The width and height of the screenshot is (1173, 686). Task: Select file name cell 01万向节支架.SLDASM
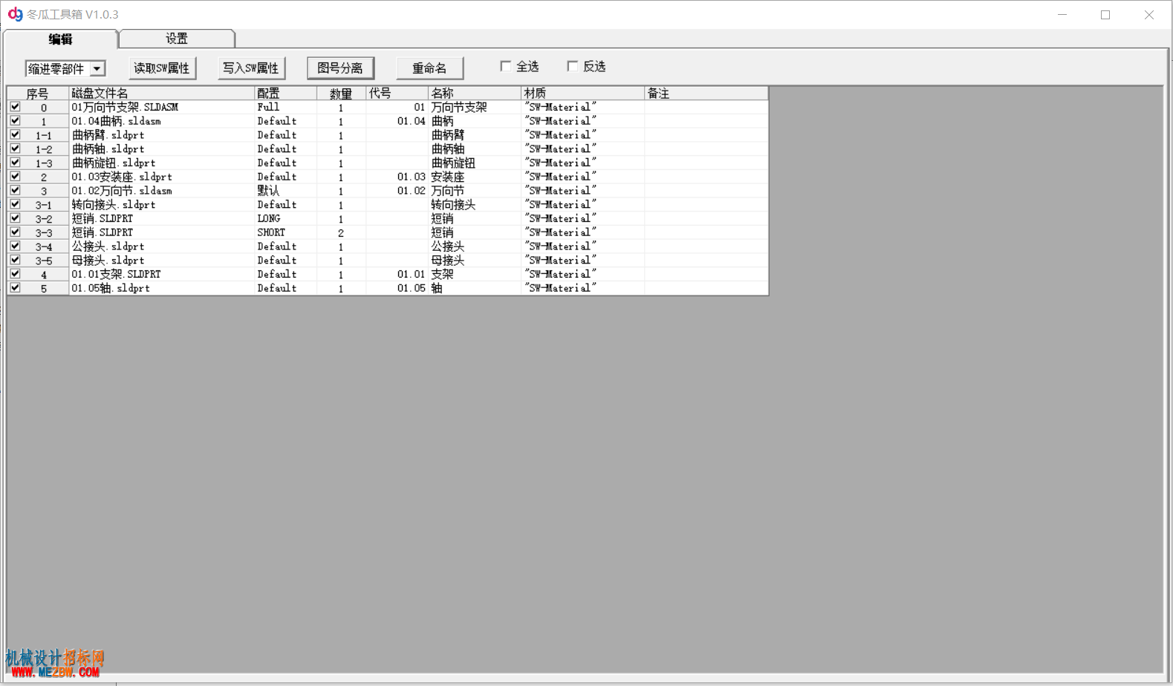(x=162, y=108)
